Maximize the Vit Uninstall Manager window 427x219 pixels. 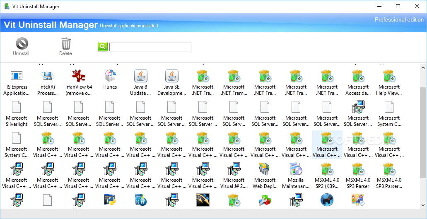(x=398, y=6)
